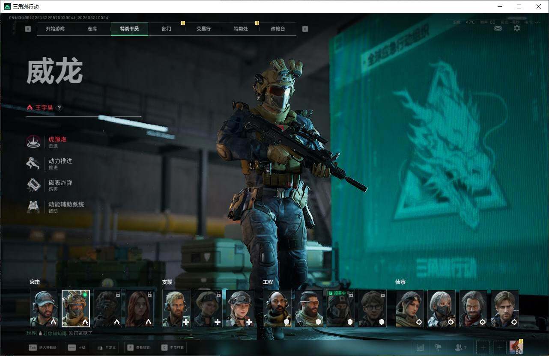
Task: Minimize the 三角洲行动 window
Action: click(x=499, y=6)
